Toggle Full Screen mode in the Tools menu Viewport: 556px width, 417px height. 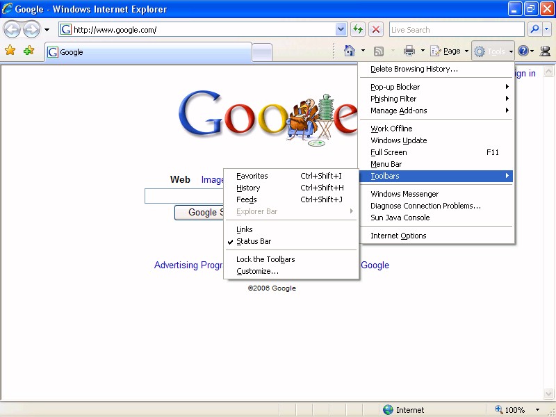click(436, 152)
